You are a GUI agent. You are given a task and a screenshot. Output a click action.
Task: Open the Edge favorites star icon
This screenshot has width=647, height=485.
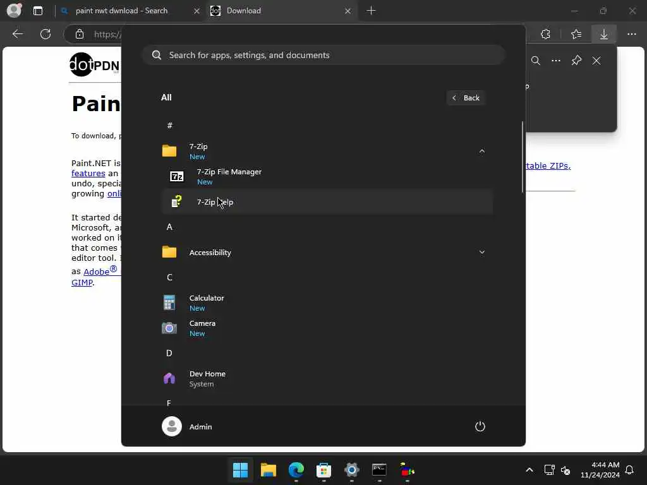pos(576,34)
